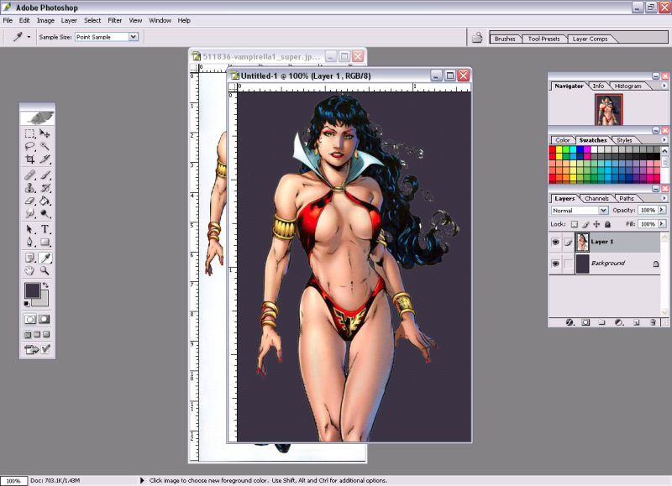Toggle link box on Background layer
This screenshot has height=486, width=672.
(x=569, y=264)
